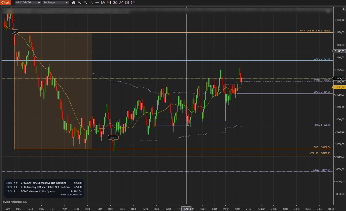Open the bar type chart style icon
This screenshot has width=346, height=211.
click(74, 3)
